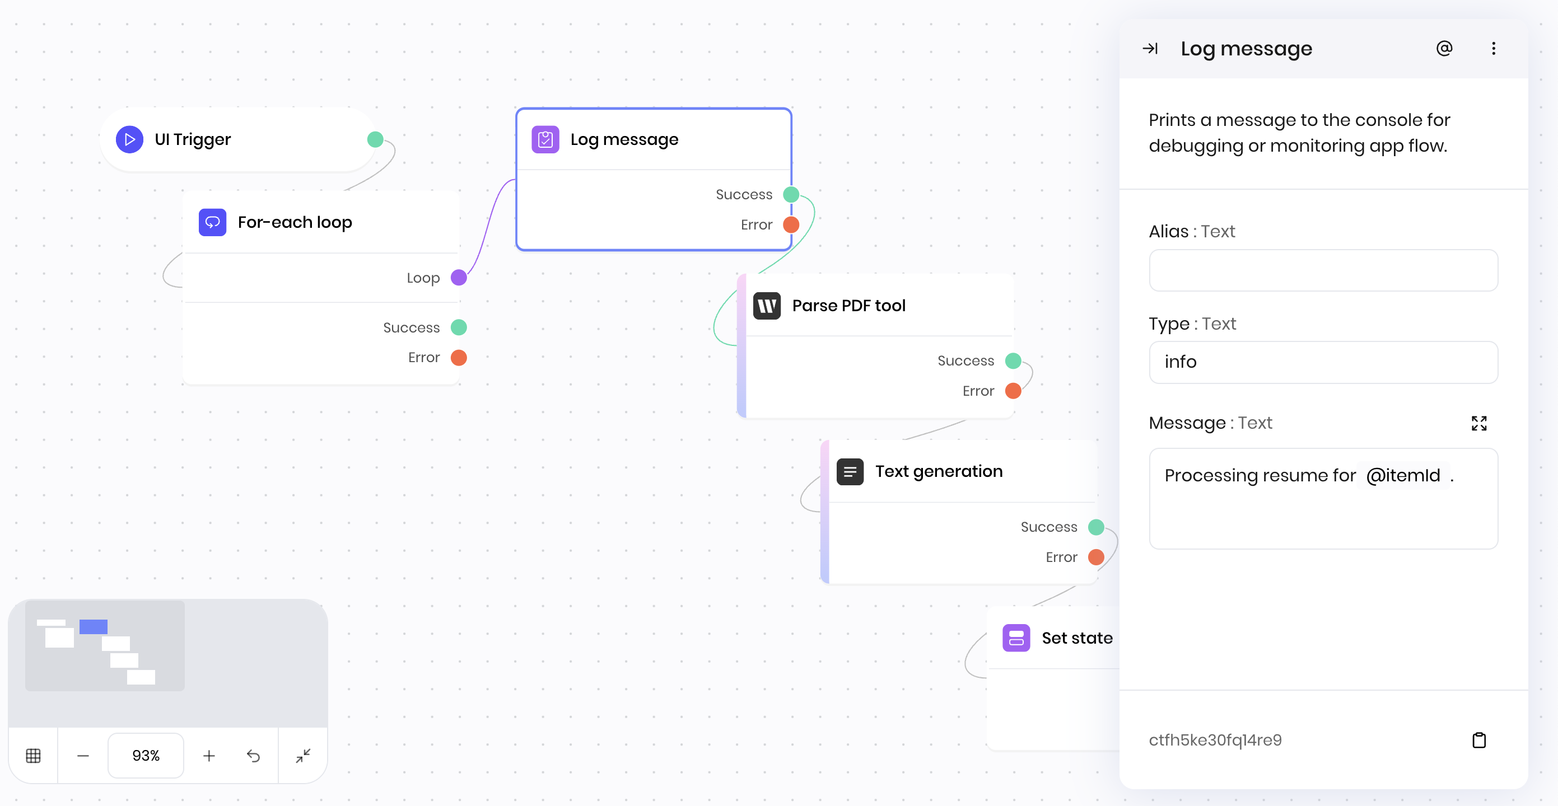
Task: Click the Loop label in For-each node
Action: (x=423, y=278)
